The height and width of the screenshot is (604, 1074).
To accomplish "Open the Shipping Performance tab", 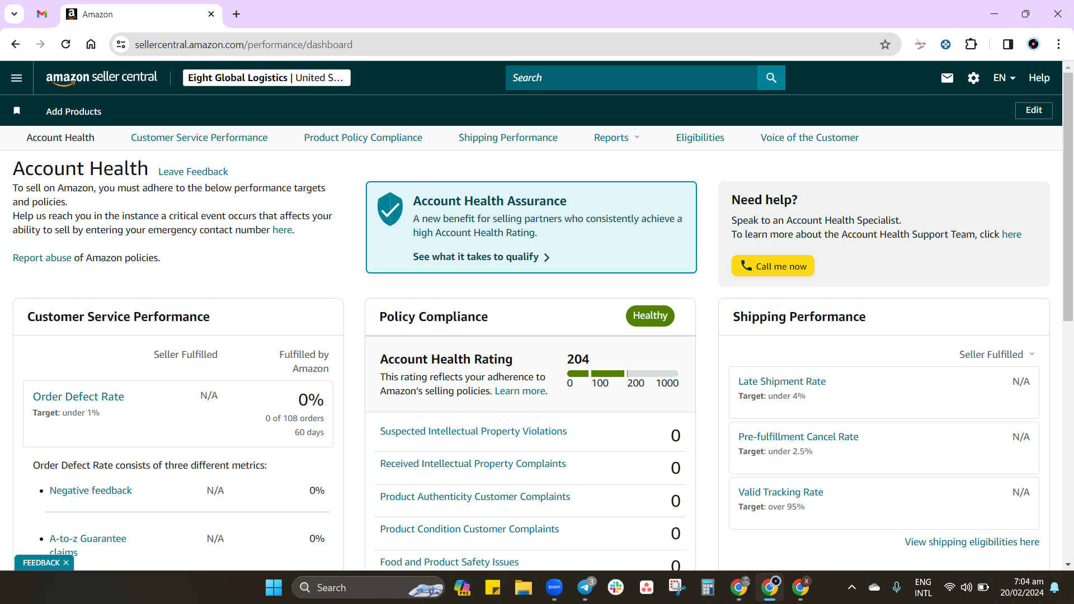I will point(508,138).
